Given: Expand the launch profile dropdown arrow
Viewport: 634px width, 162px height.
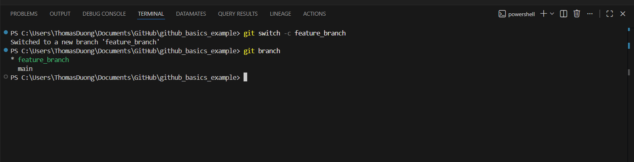Looking at the screenshot, I should click(x=552, y=14).
